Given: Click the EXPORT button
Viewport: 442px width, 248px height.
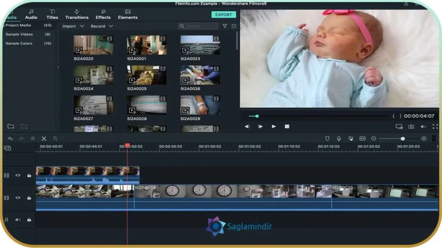Looking at the screenshot, I should (223, 14).
